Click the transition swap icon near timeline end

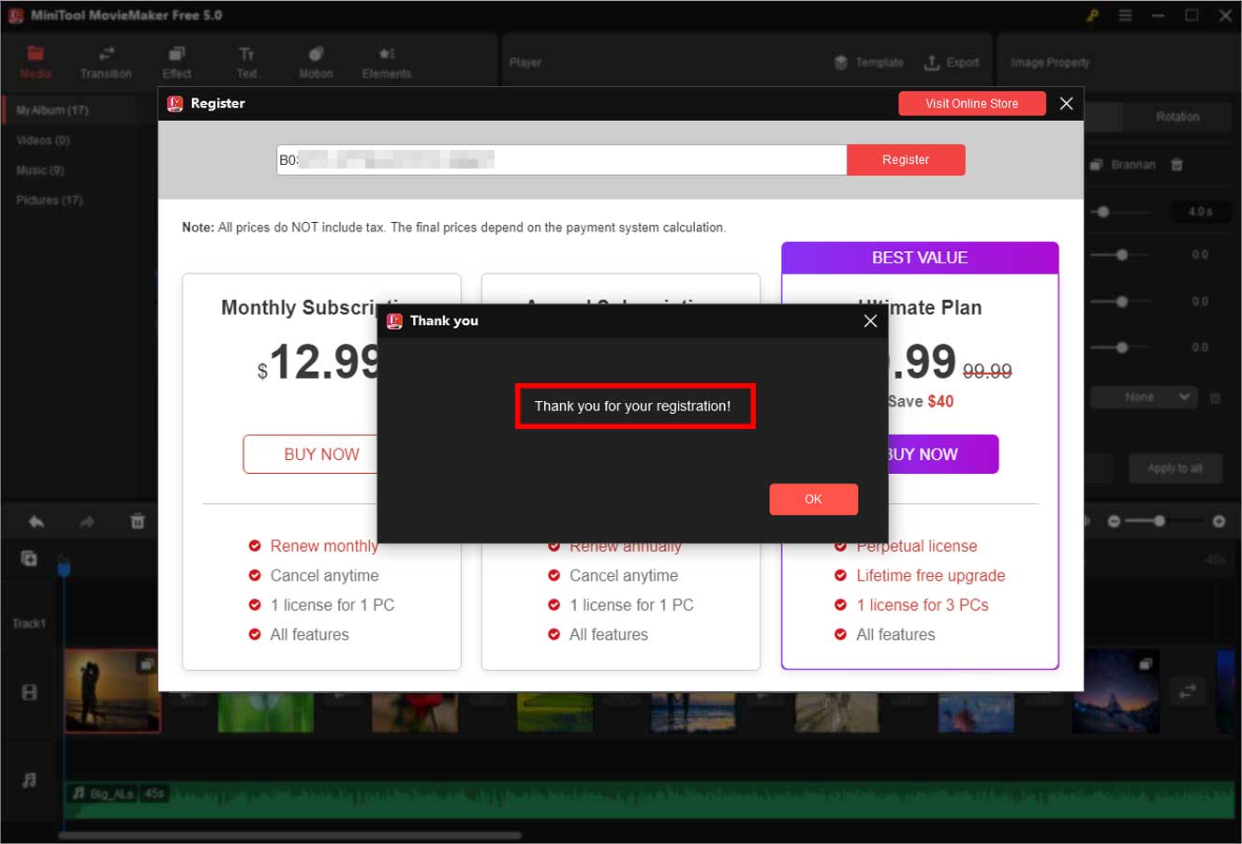tap(1188, 692)
